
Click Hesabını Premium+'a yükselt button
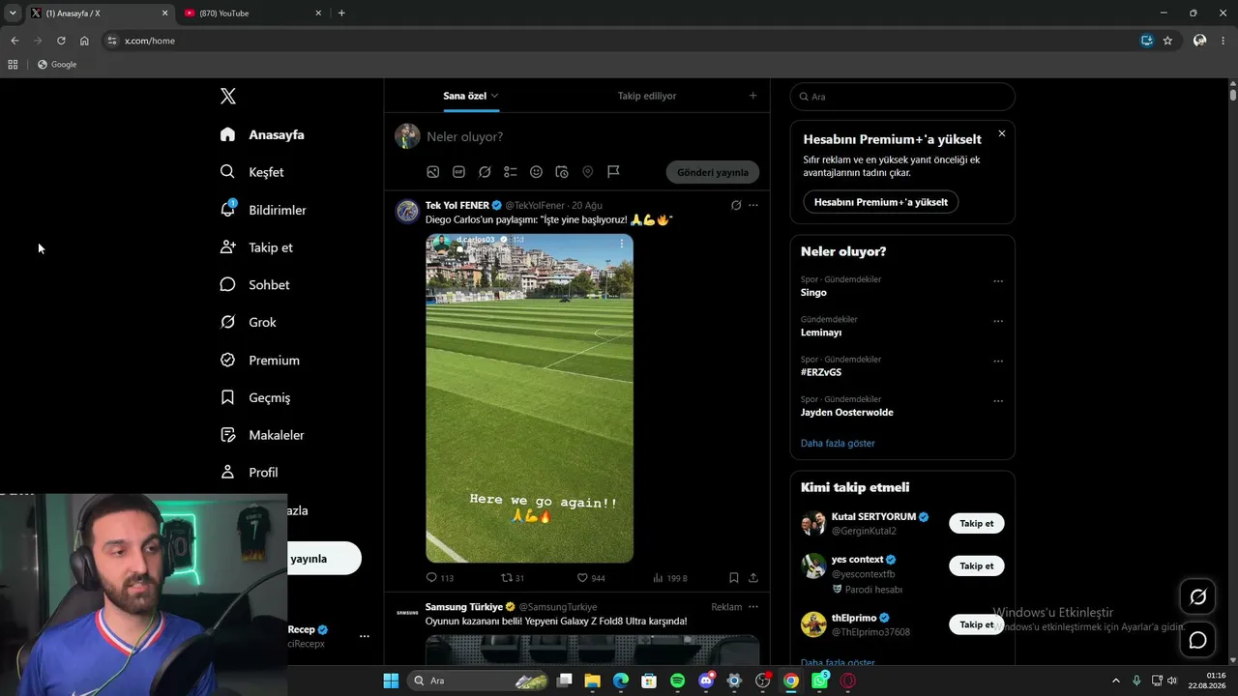pos(881,202)
